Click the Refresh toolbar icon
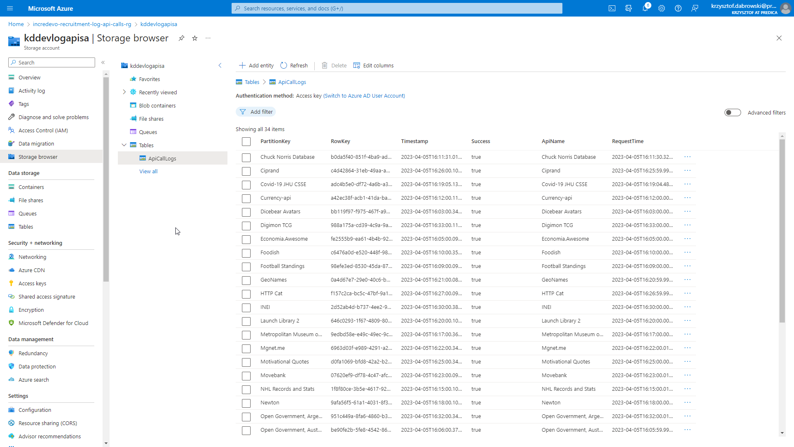Image resolution: width=794 pixels, height=447 pixels. click(284, 65)
